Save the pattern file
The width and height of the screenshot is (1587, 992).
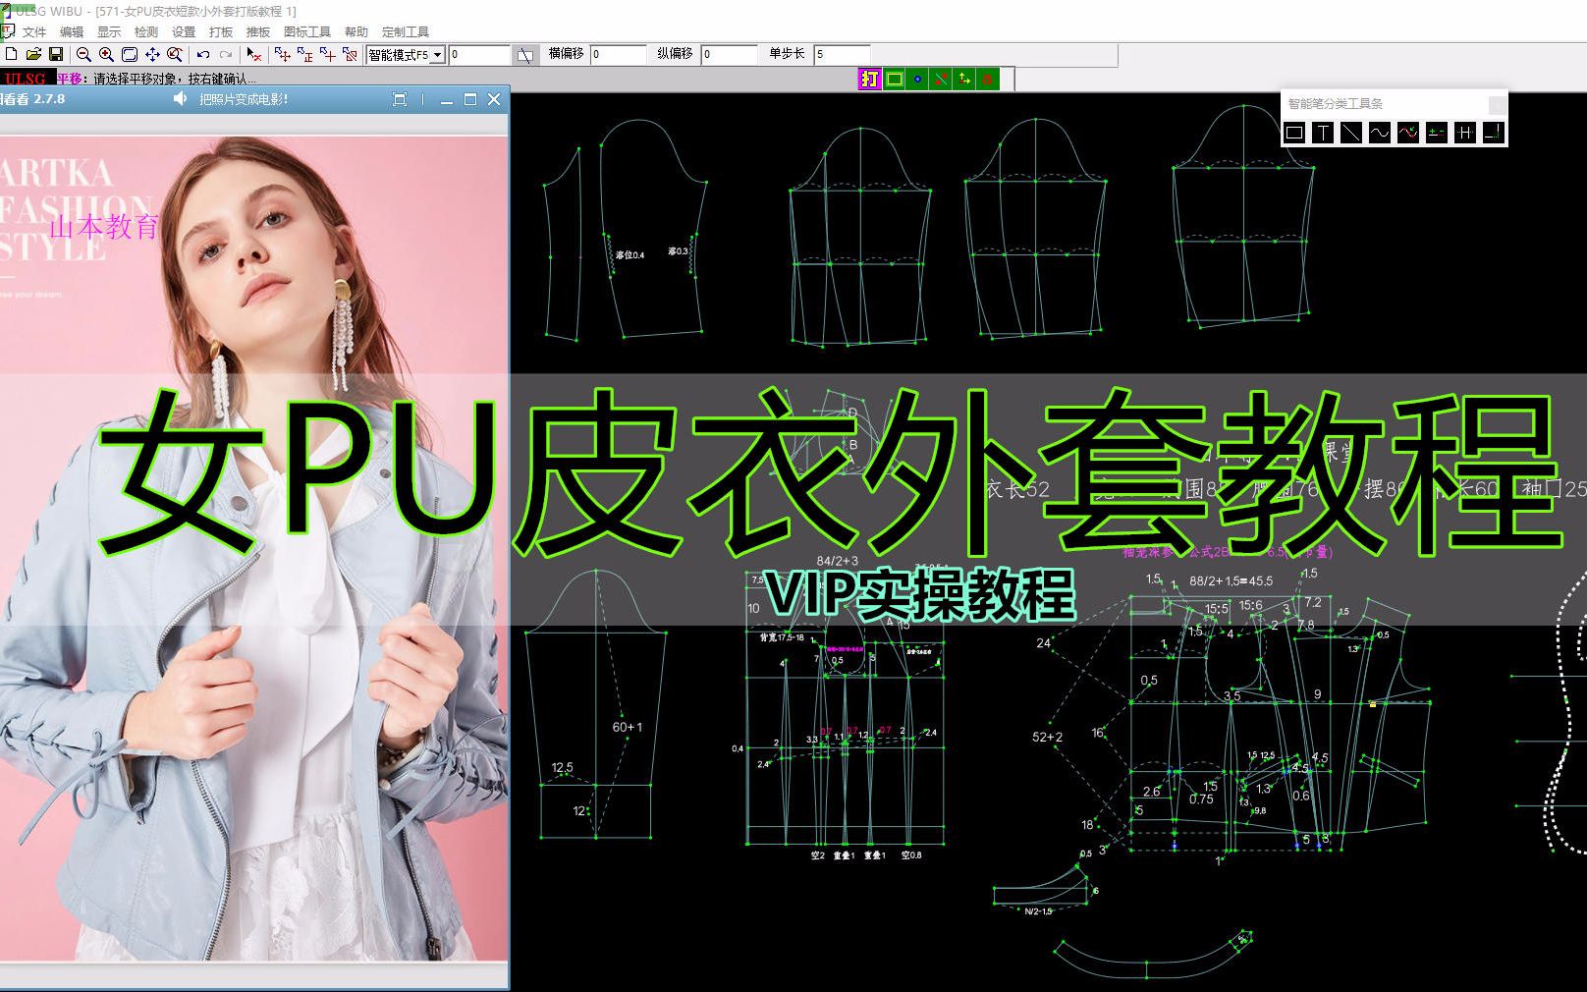(55, 54)
